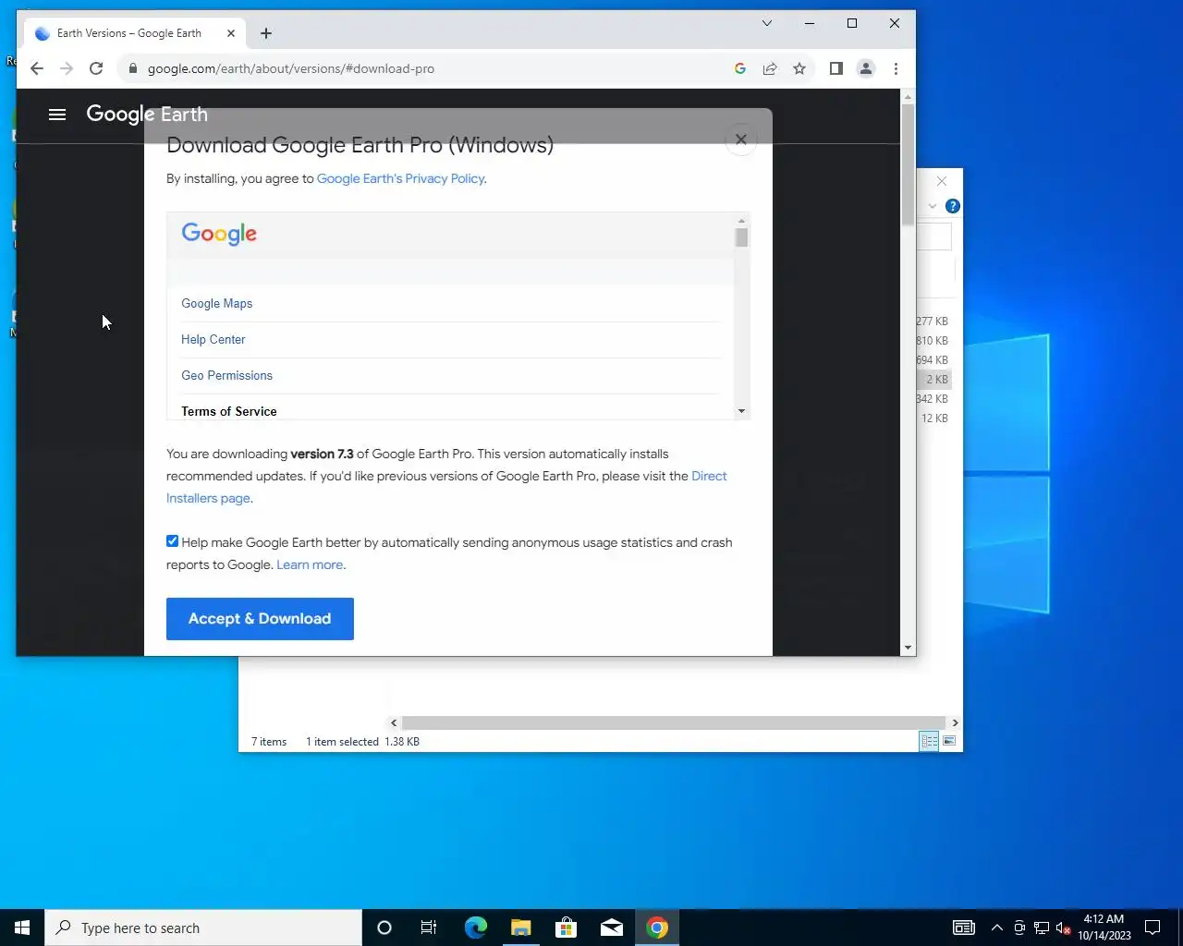Screen dimensions: 1183x946
Task: Expand File Explorer ribbon chevron
Action: [933, 206]
